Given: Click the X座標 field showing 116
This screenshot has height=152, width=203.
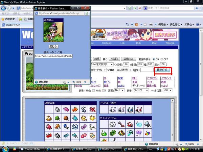Looking at the screenshot, I should (126, 64).
